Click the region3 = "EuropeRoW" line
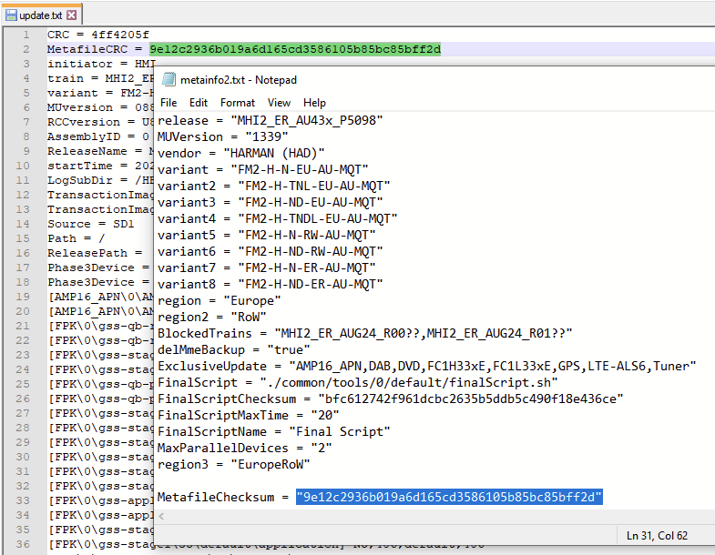Screen dimensions: 715x555 [233, 464]
